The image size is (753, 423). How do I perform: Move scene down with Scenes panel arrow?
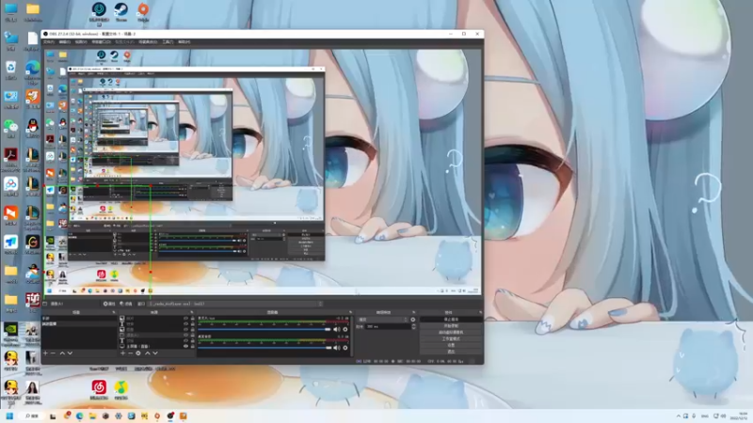pyautogui.click(x=70, y=353)
